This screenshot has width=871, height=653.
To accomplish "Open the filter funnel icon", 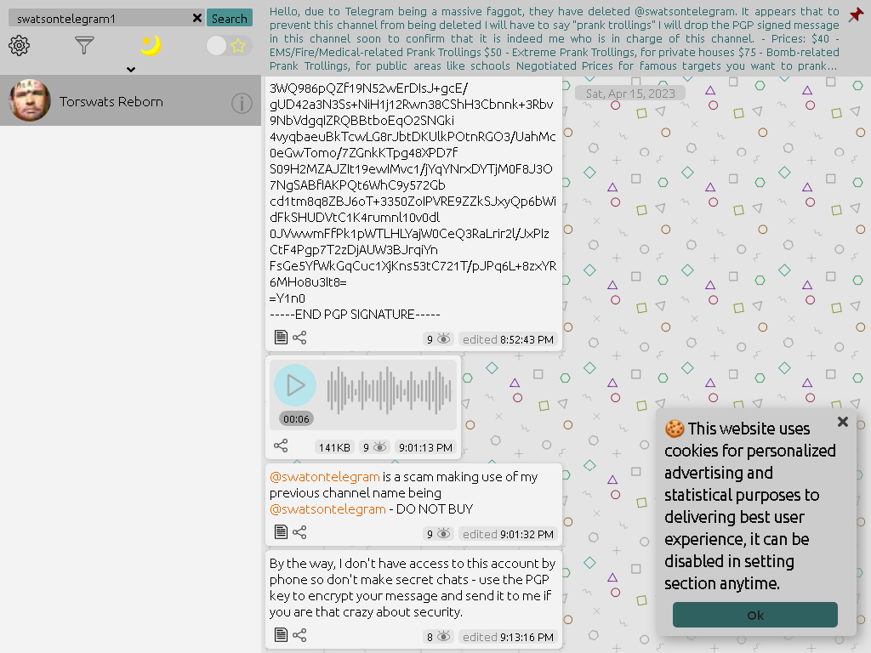I will 84,46.
